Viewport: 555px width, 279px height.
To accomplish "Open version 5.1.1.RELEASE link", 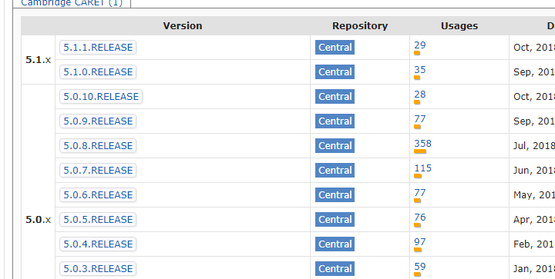I will pyautogui.click(x=98, y=47).
